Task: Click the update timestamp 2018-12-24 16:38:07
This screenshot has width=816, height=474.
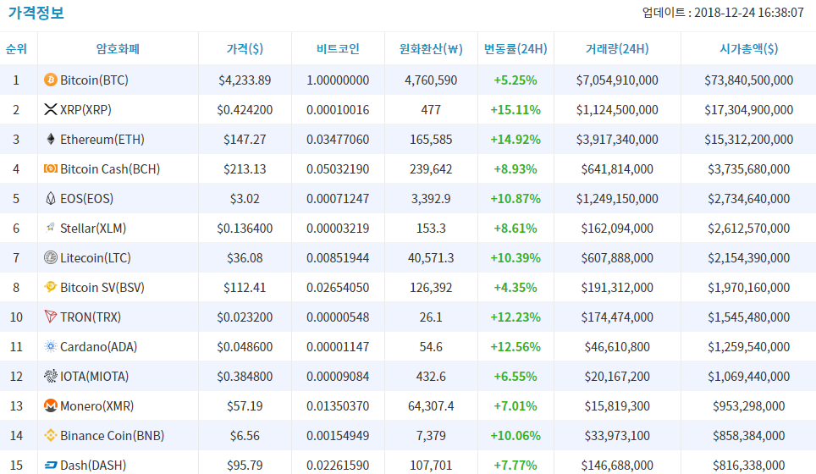Action: pos(749,13)
